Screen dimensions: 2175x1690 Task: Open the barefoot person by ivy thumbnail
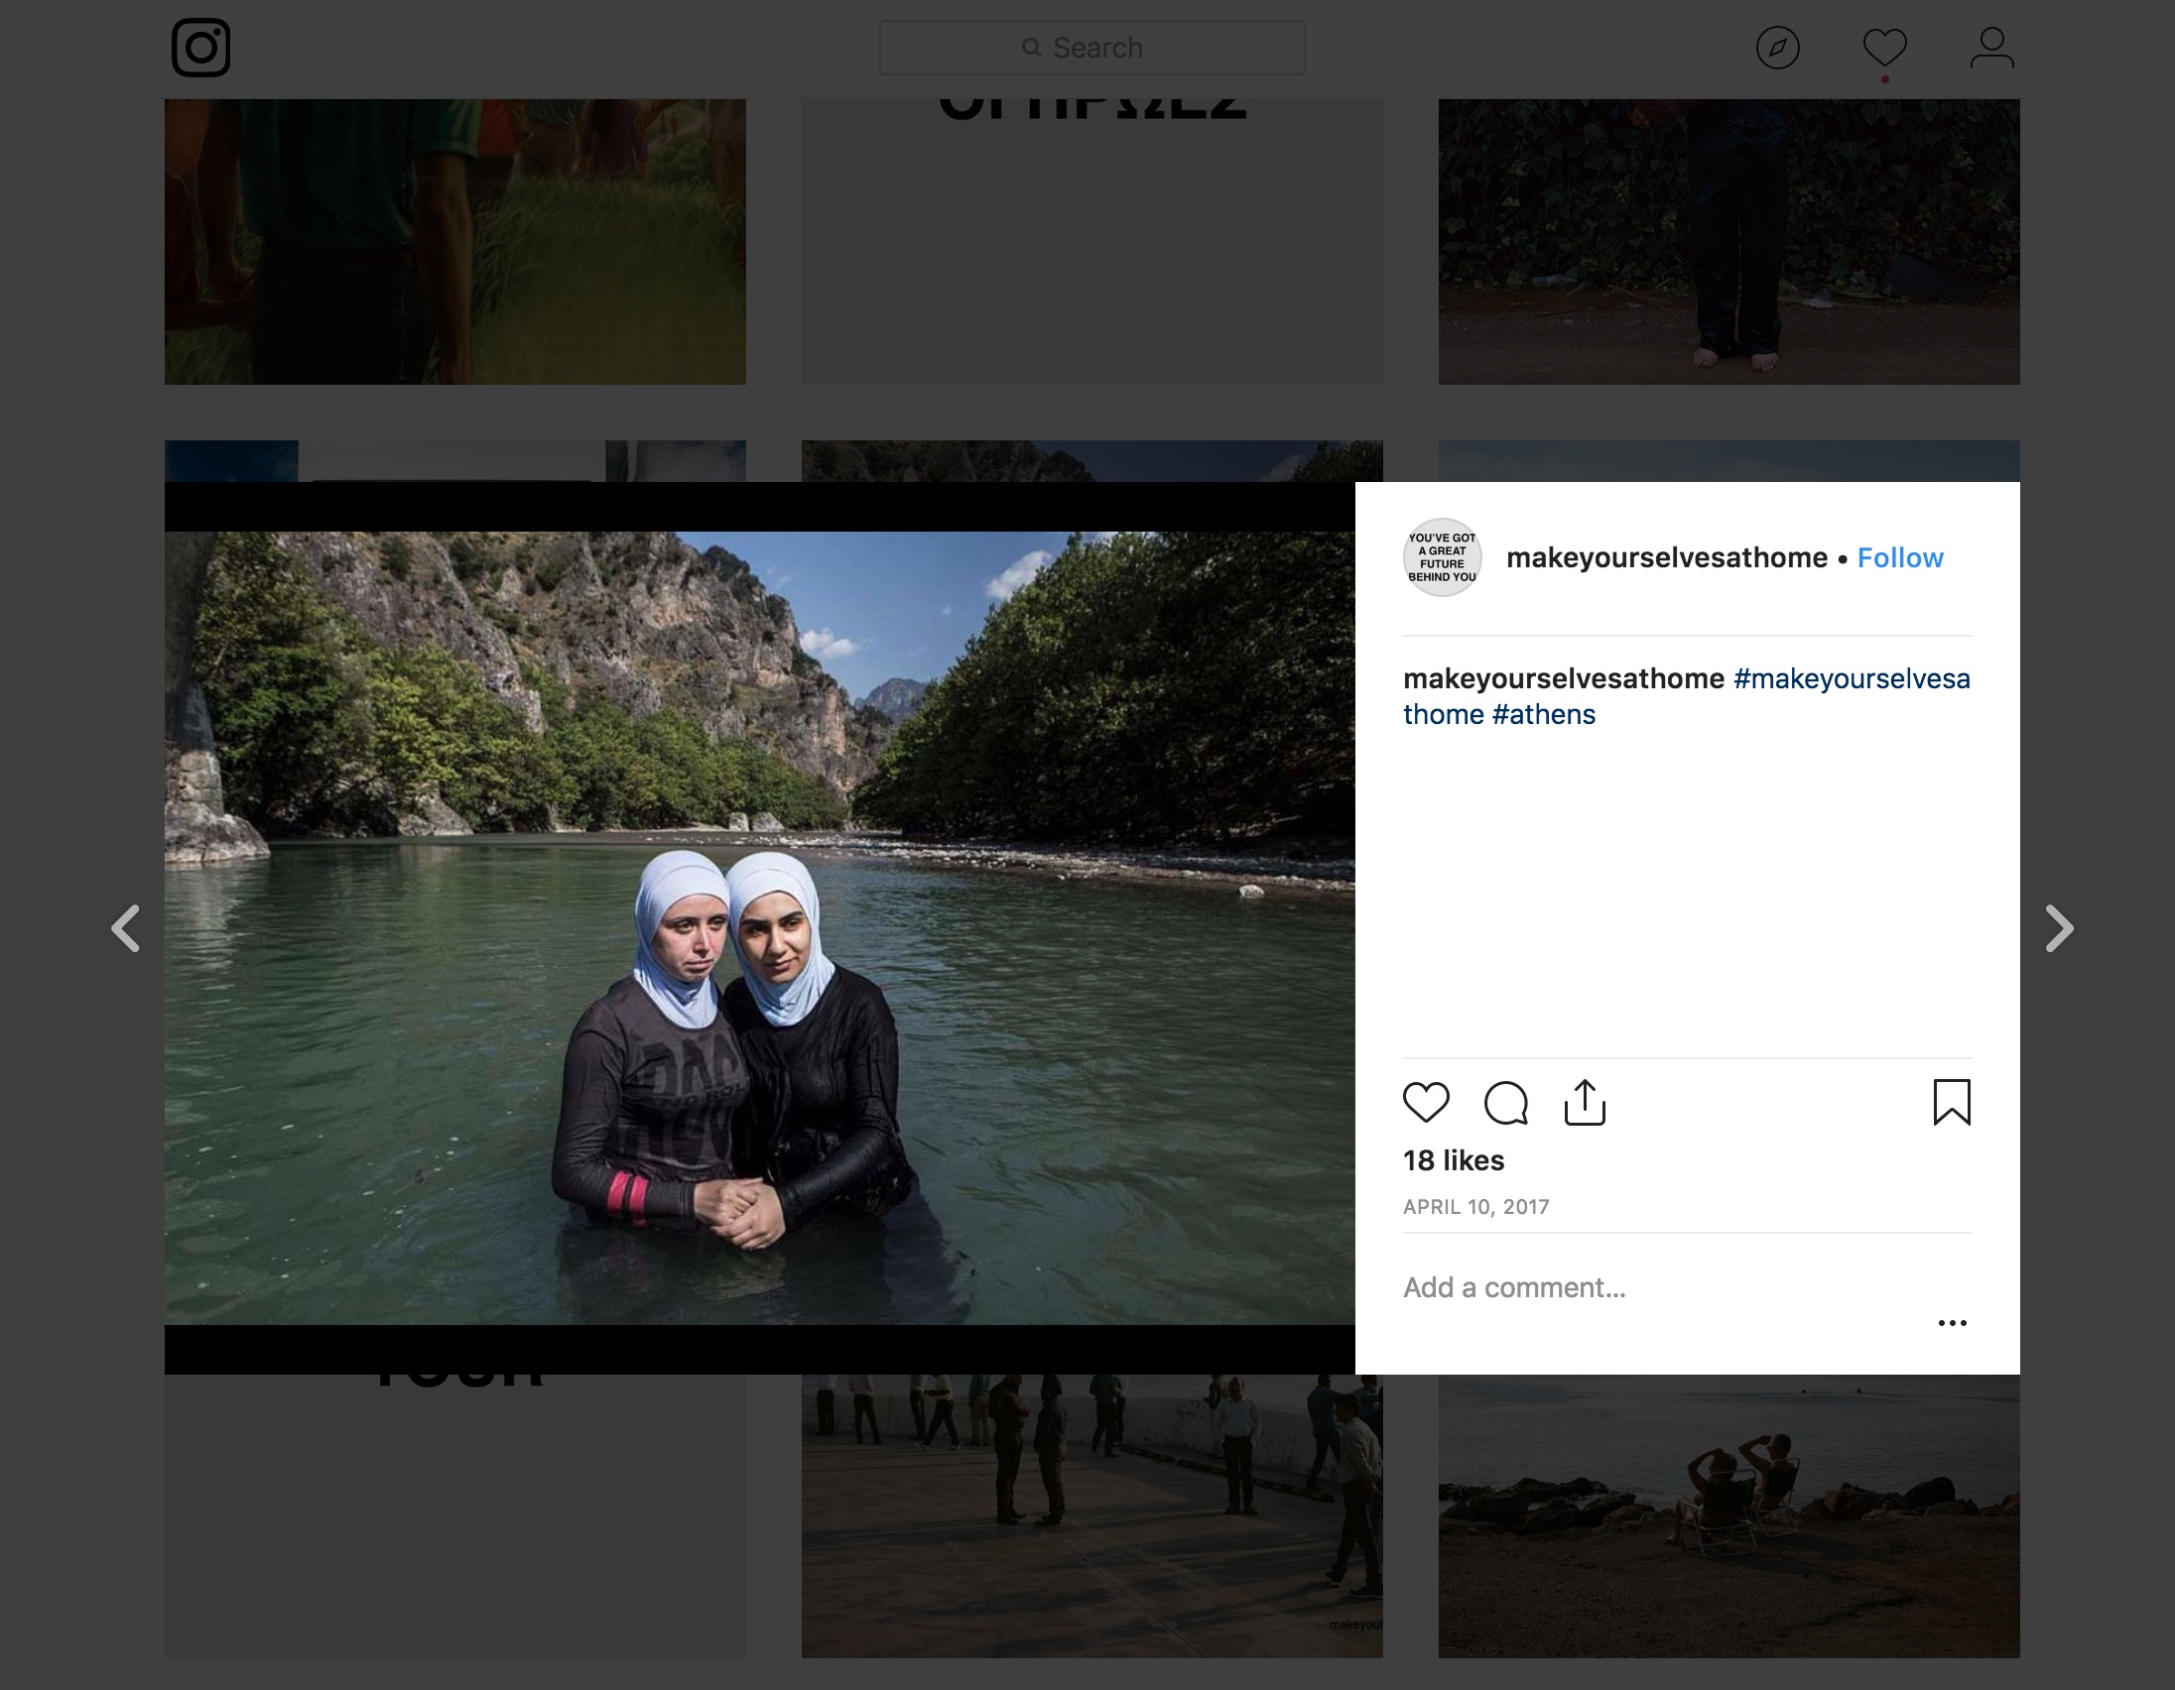point(1728,241)
